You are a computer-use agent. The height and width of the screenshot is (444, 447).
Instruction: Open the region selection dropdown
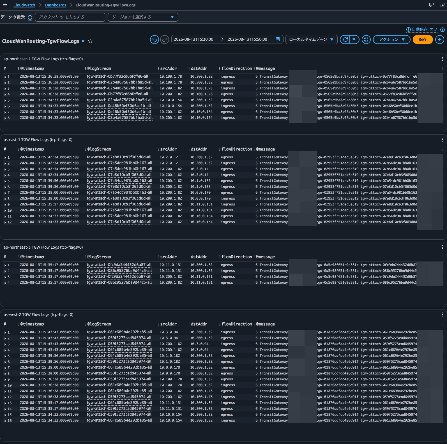[143, 17]
